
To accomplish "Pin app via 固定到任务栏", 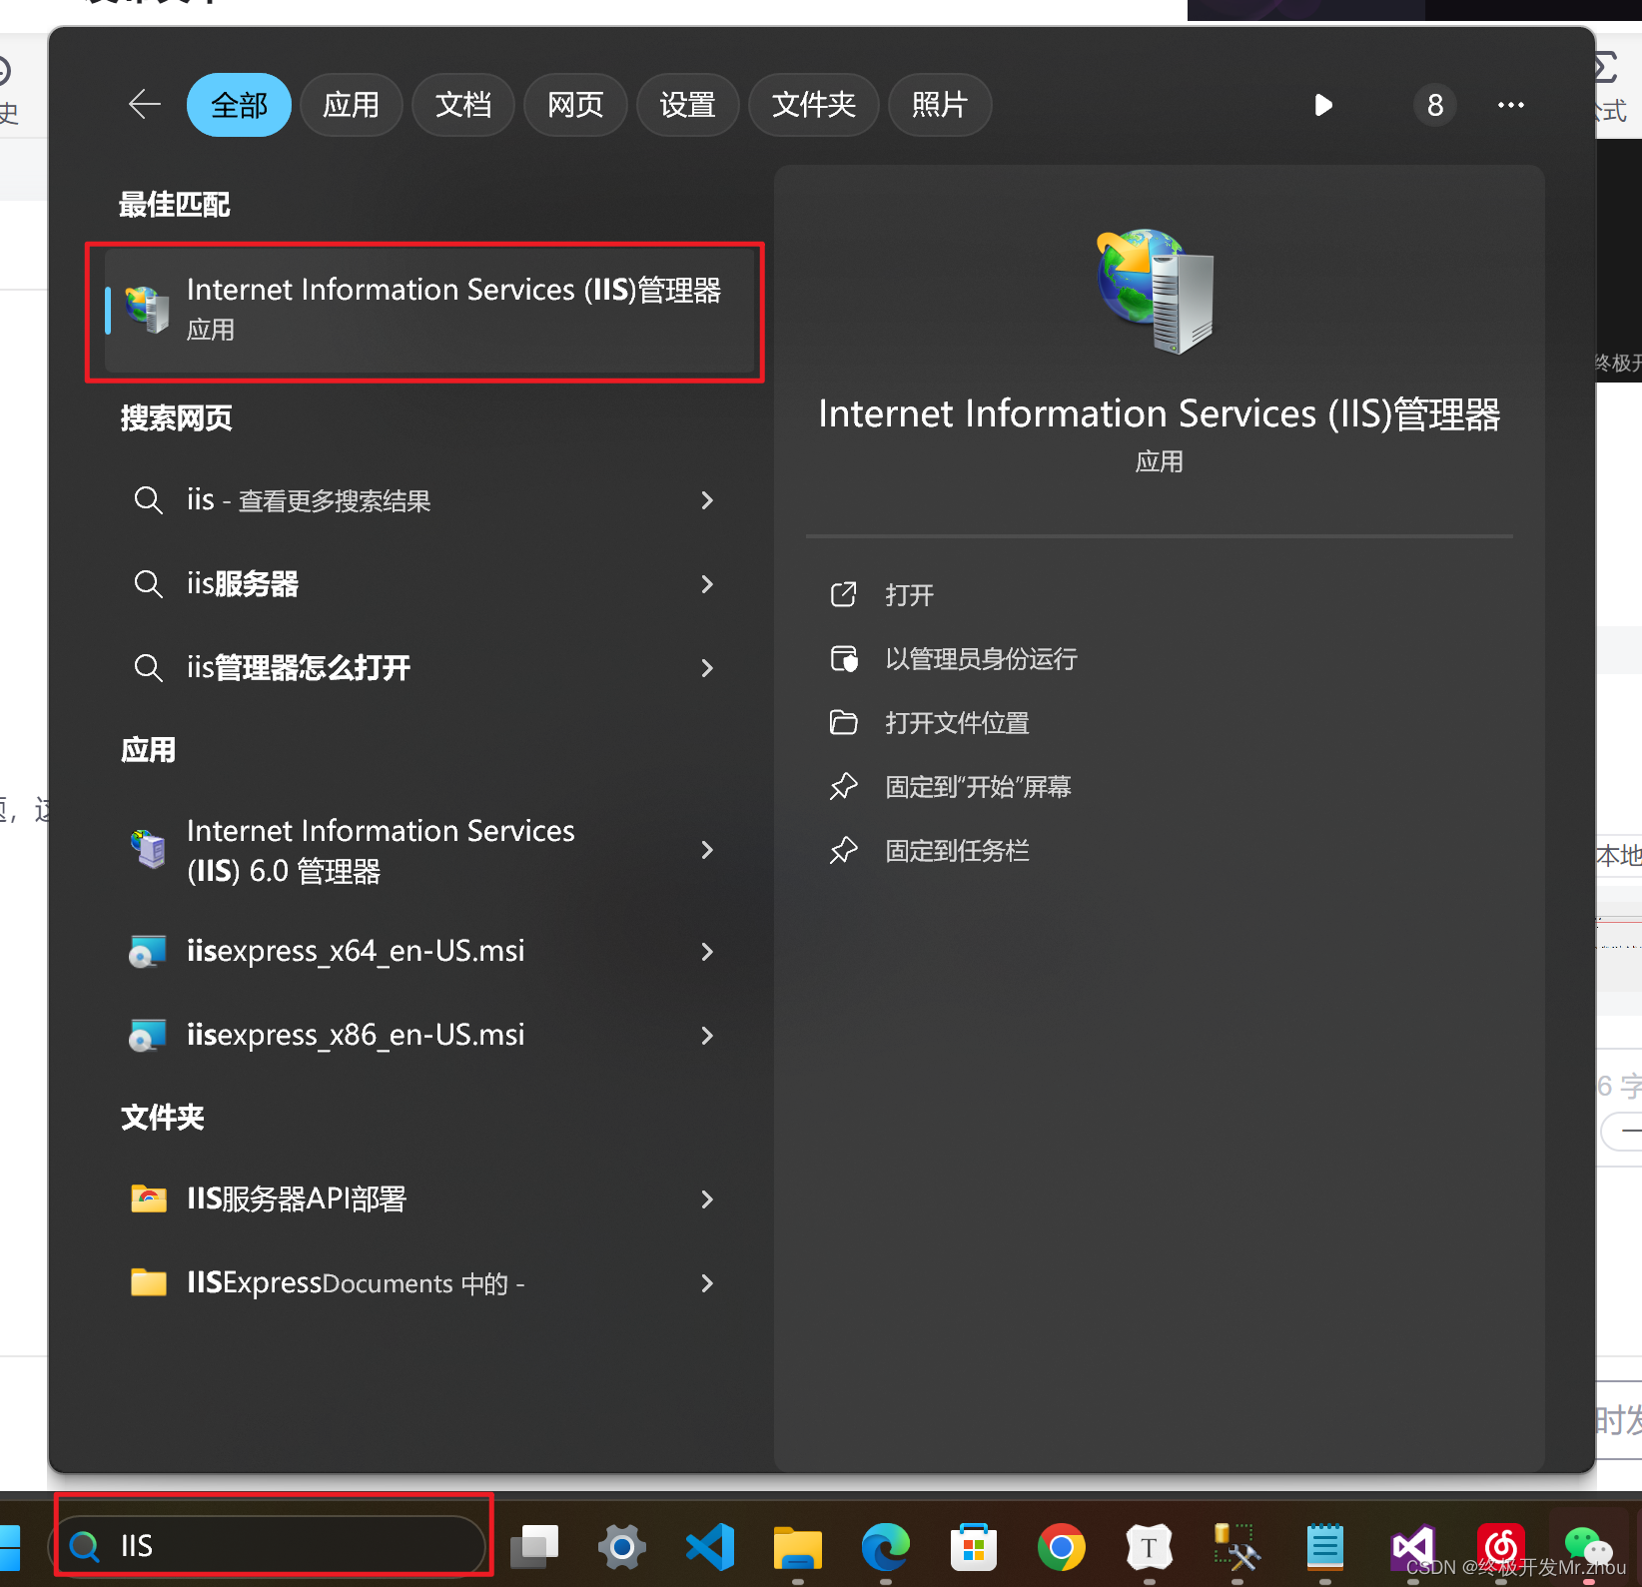I will [x=957, y=851].
